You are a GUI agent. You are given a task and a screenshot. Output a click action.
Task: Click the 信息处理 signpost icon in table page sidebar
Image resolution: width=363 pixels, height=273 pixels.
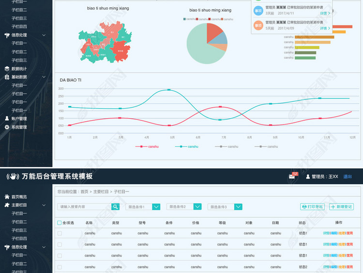(7, 247)
